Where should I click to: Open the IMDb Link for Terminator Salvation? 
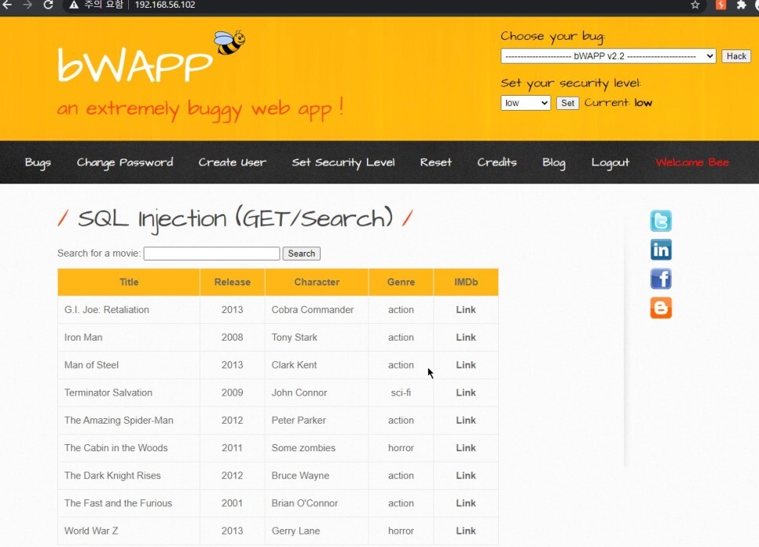tap(466, 392)
